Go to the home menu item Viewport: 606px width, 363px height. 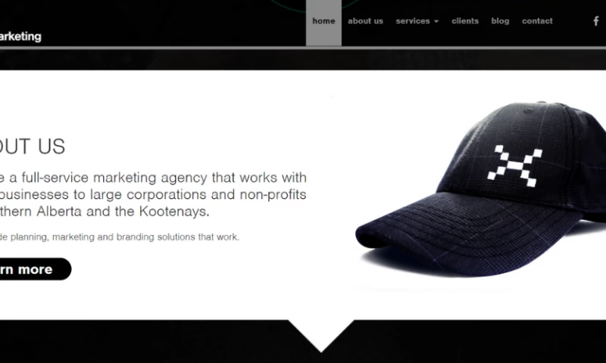pyautogui.click(x=323, y=23)
